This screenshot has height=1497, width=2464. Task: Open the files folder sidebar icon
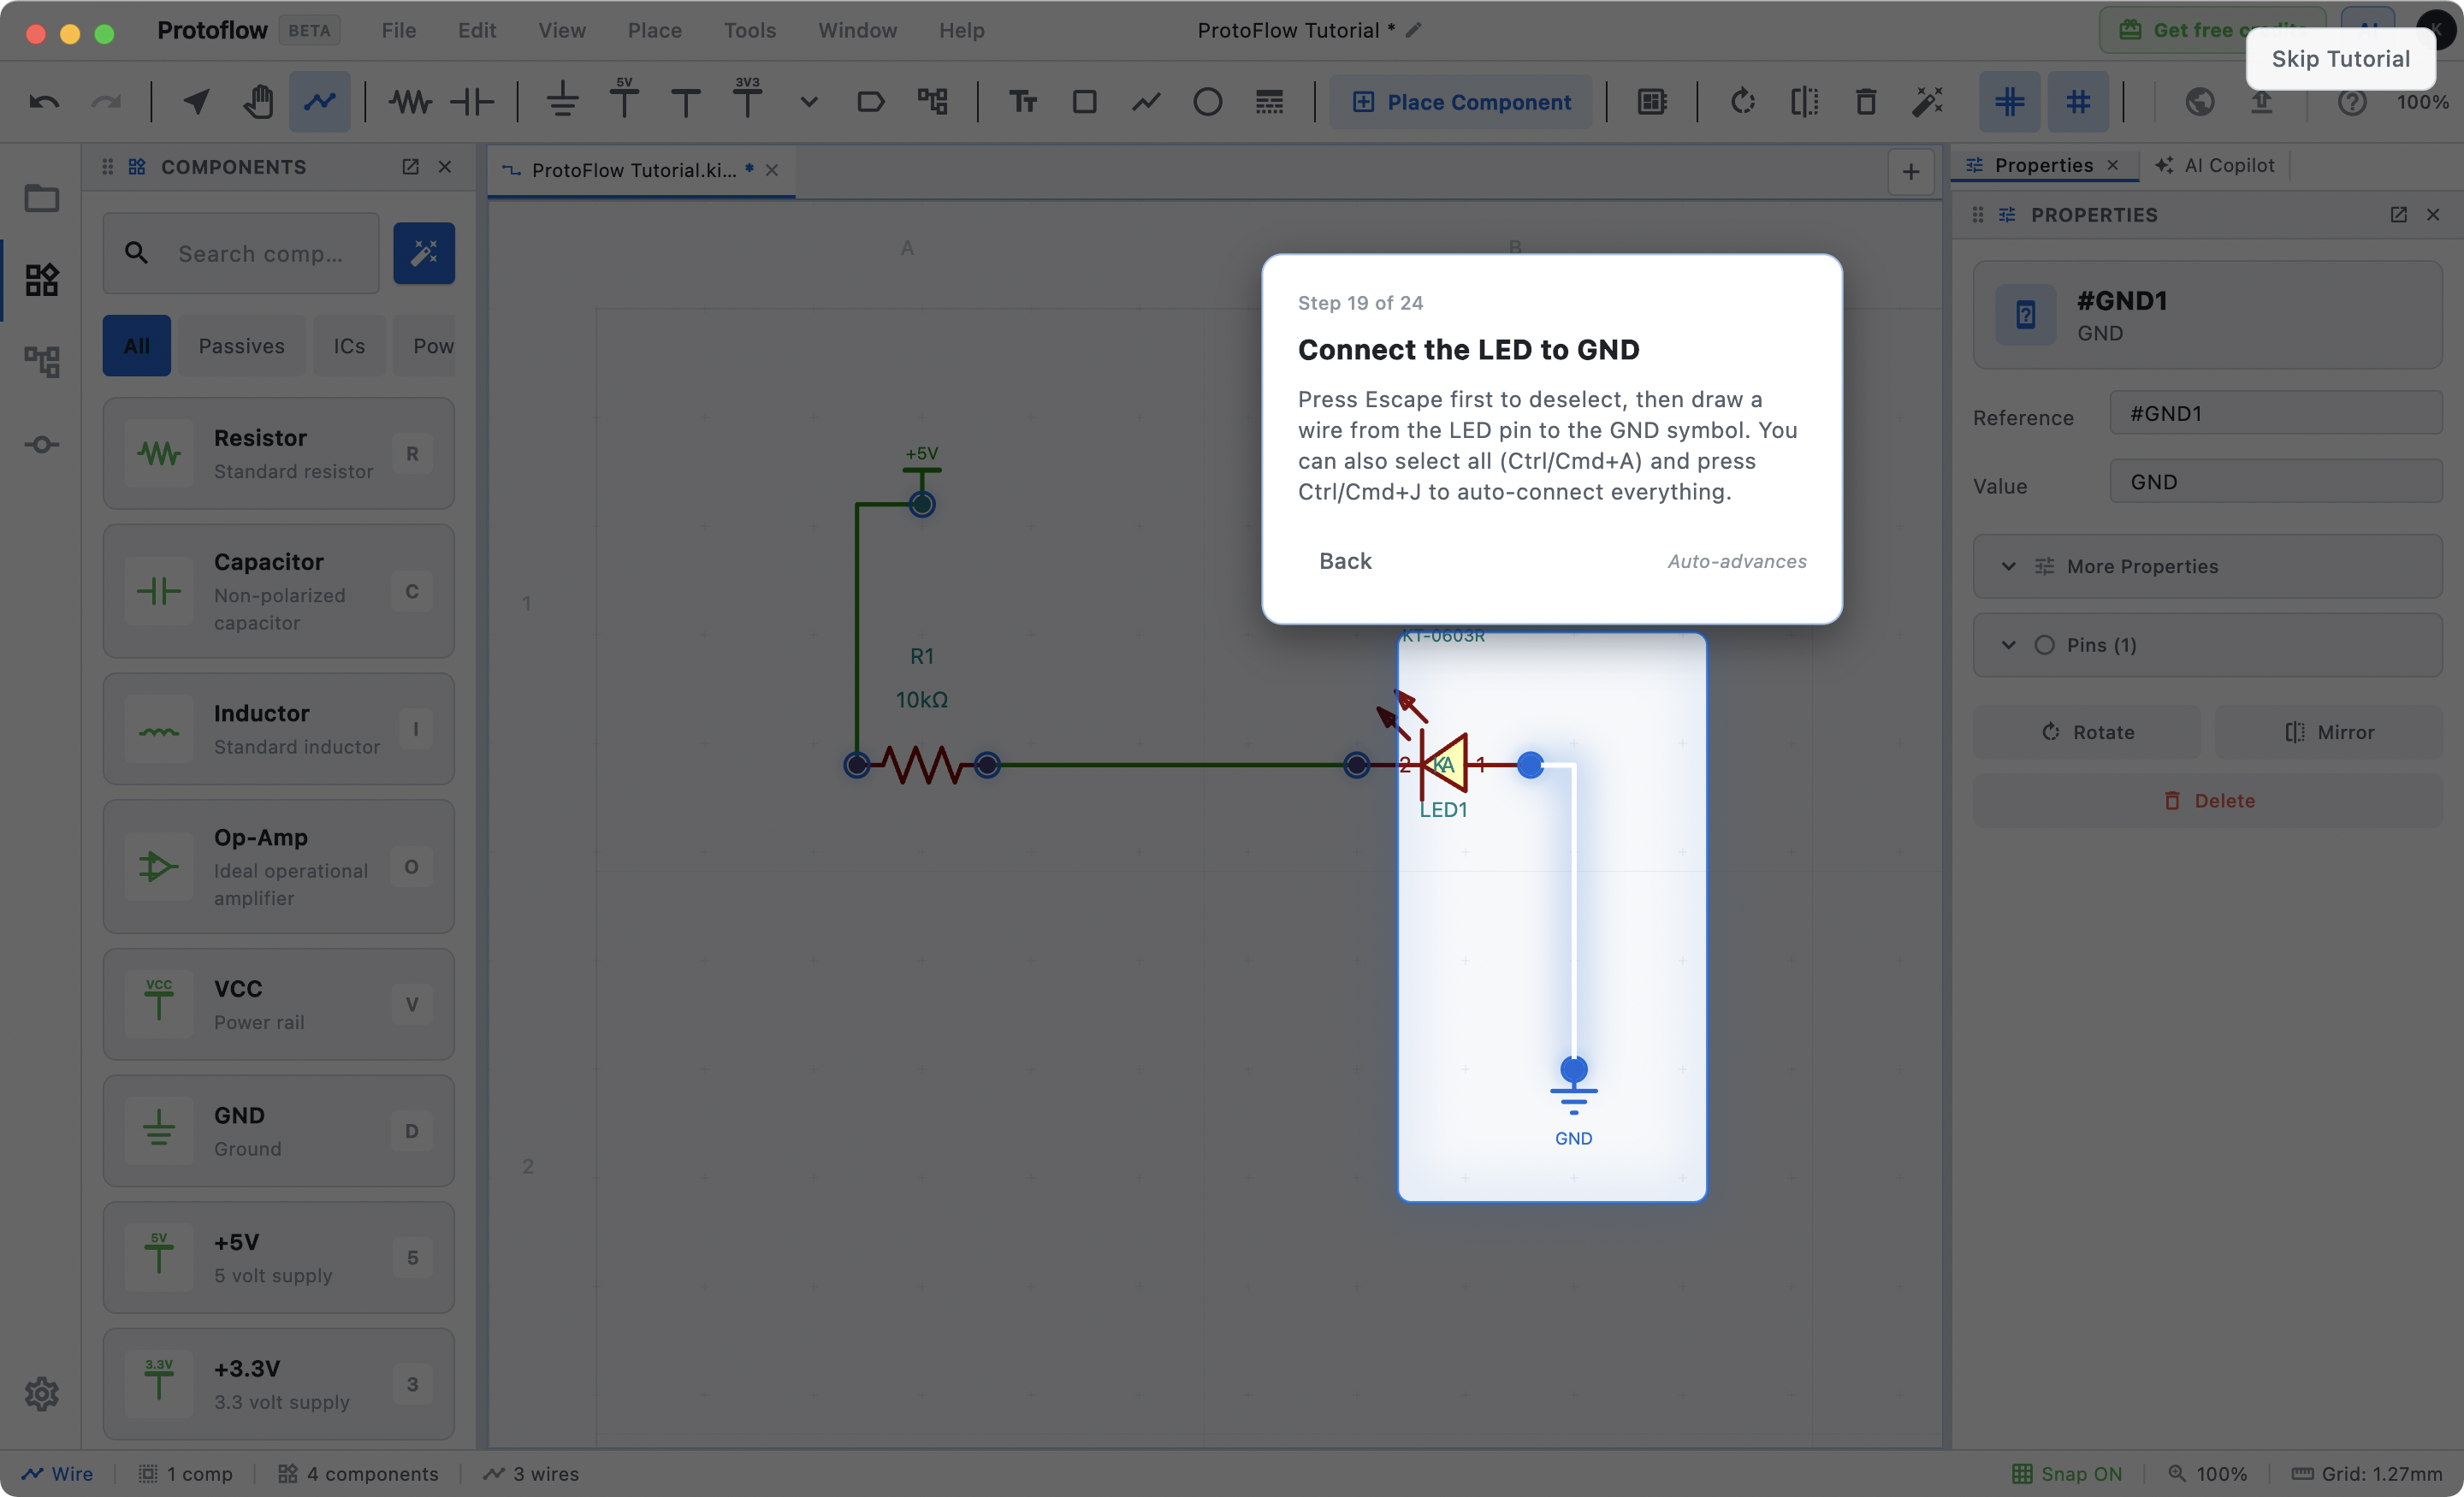click(42, 198)
